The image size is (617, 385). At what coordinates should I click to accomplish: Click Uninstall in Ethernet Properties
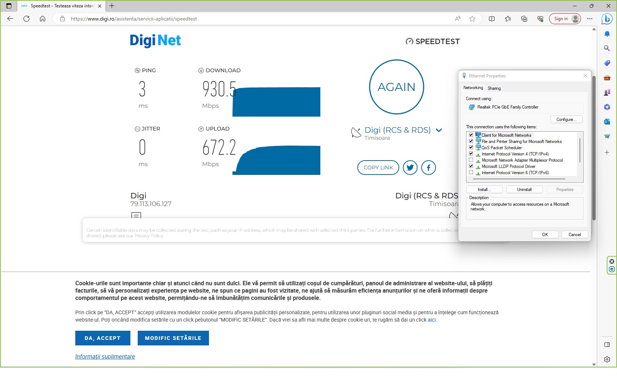pyautogui.click(x=524, y=190)
